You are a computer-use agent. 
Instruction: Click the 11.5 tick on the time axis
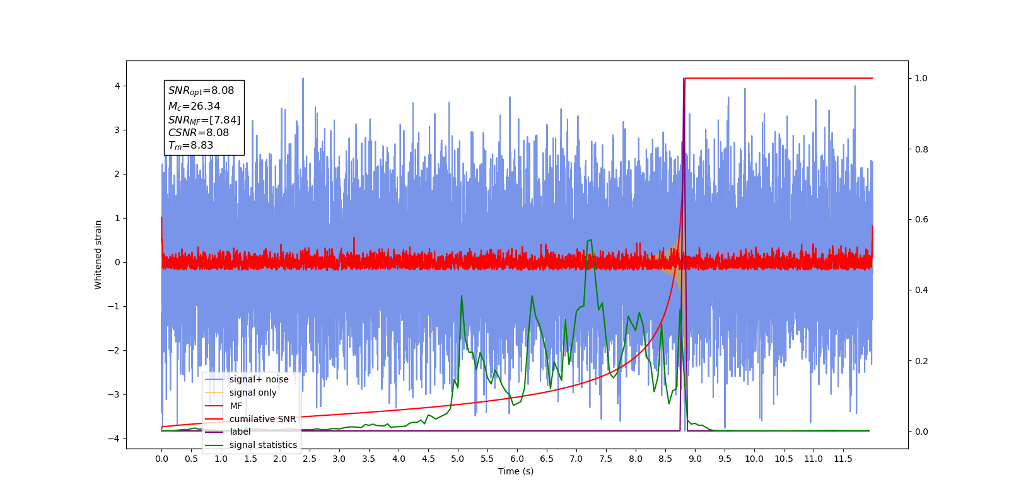pos(843,459)
